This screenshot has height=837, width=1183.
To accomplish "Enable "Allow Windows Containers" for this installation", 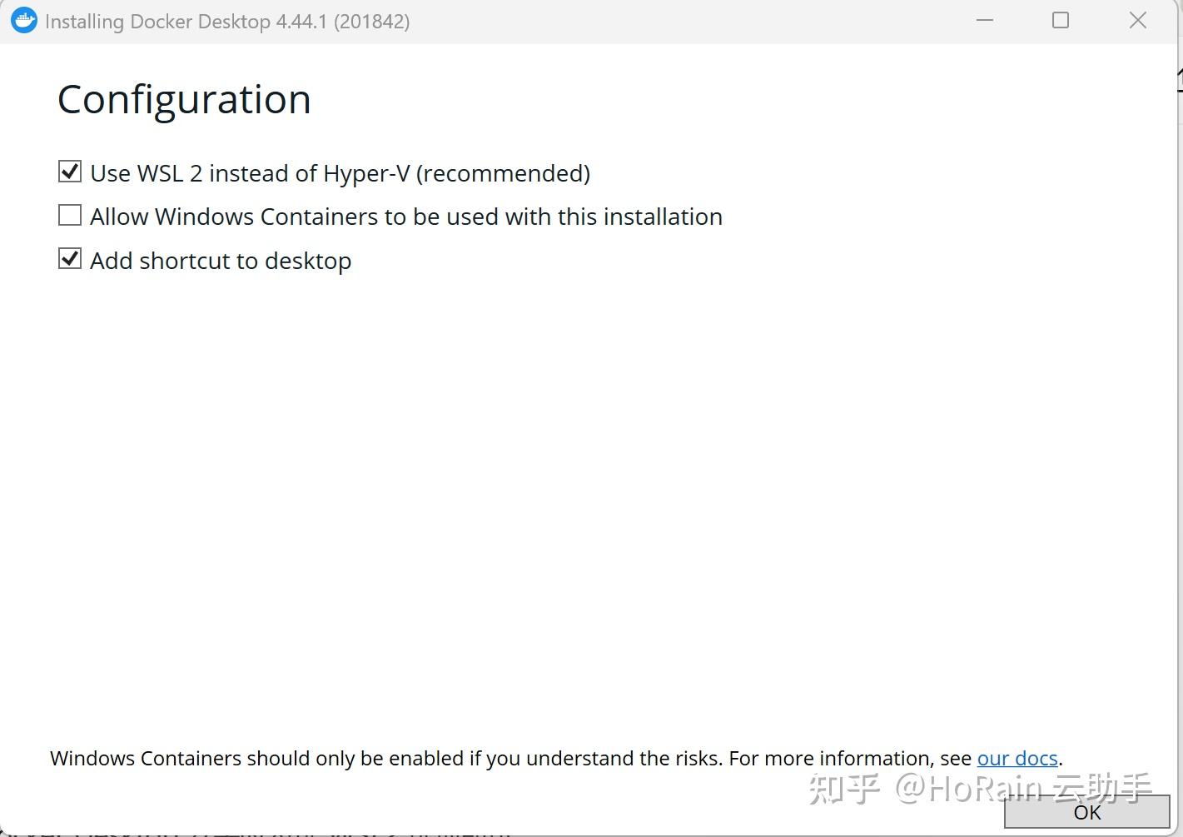I will pos(70,214).
